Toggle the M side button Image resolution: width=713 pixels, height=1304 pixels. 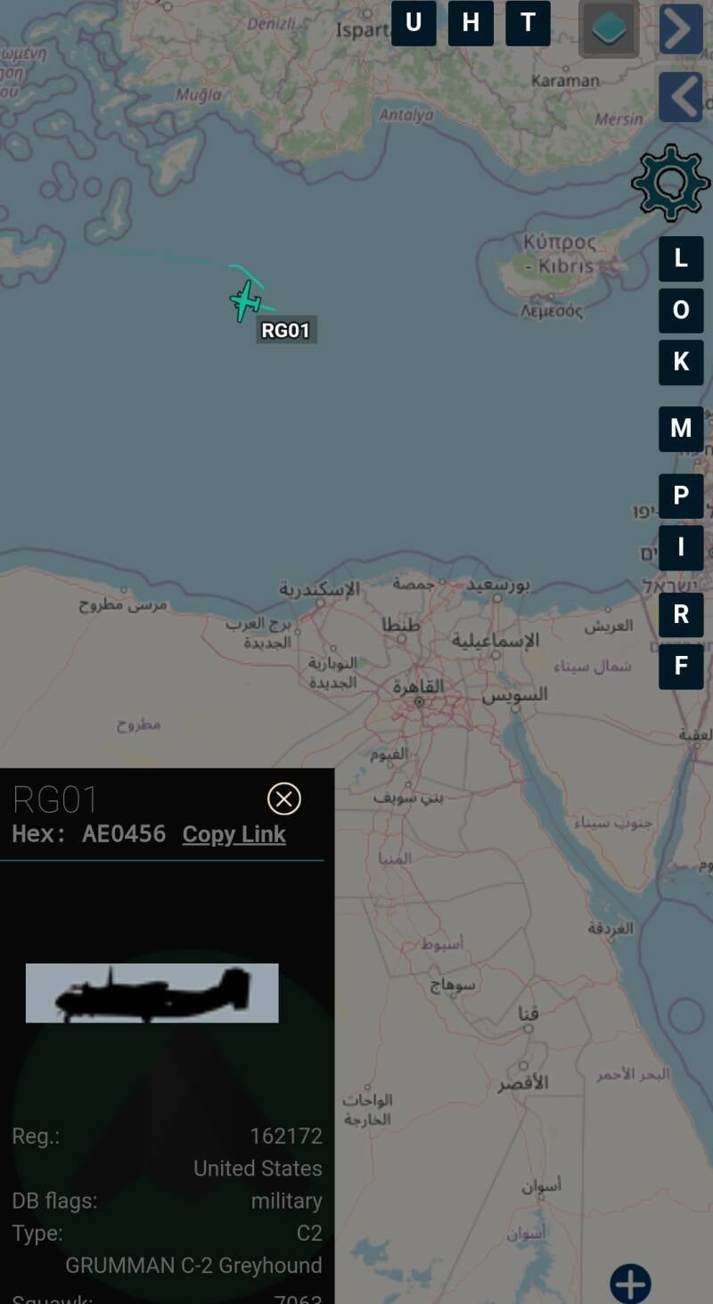(x=681, y=429)
